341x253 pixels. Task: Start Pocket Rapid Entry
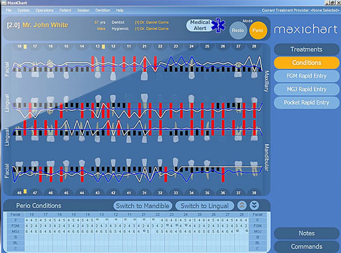(x=306, y=103)
